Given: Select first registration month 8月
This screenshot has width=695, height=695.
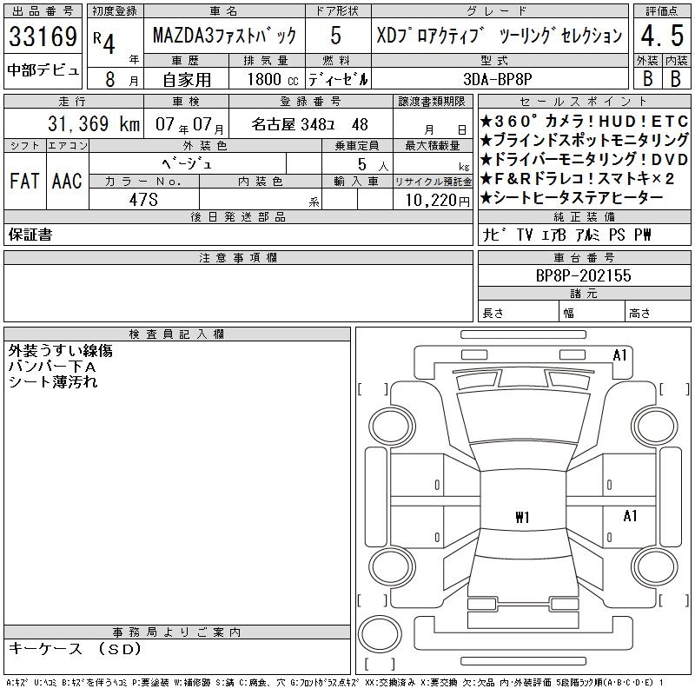Looking at the screenshot, I should (122, 79).
